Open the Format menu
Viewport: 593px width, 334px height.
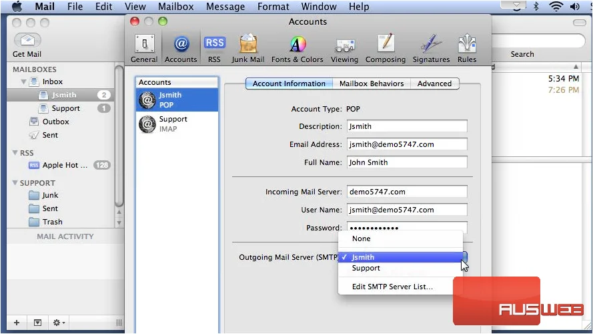click(273, 7)
